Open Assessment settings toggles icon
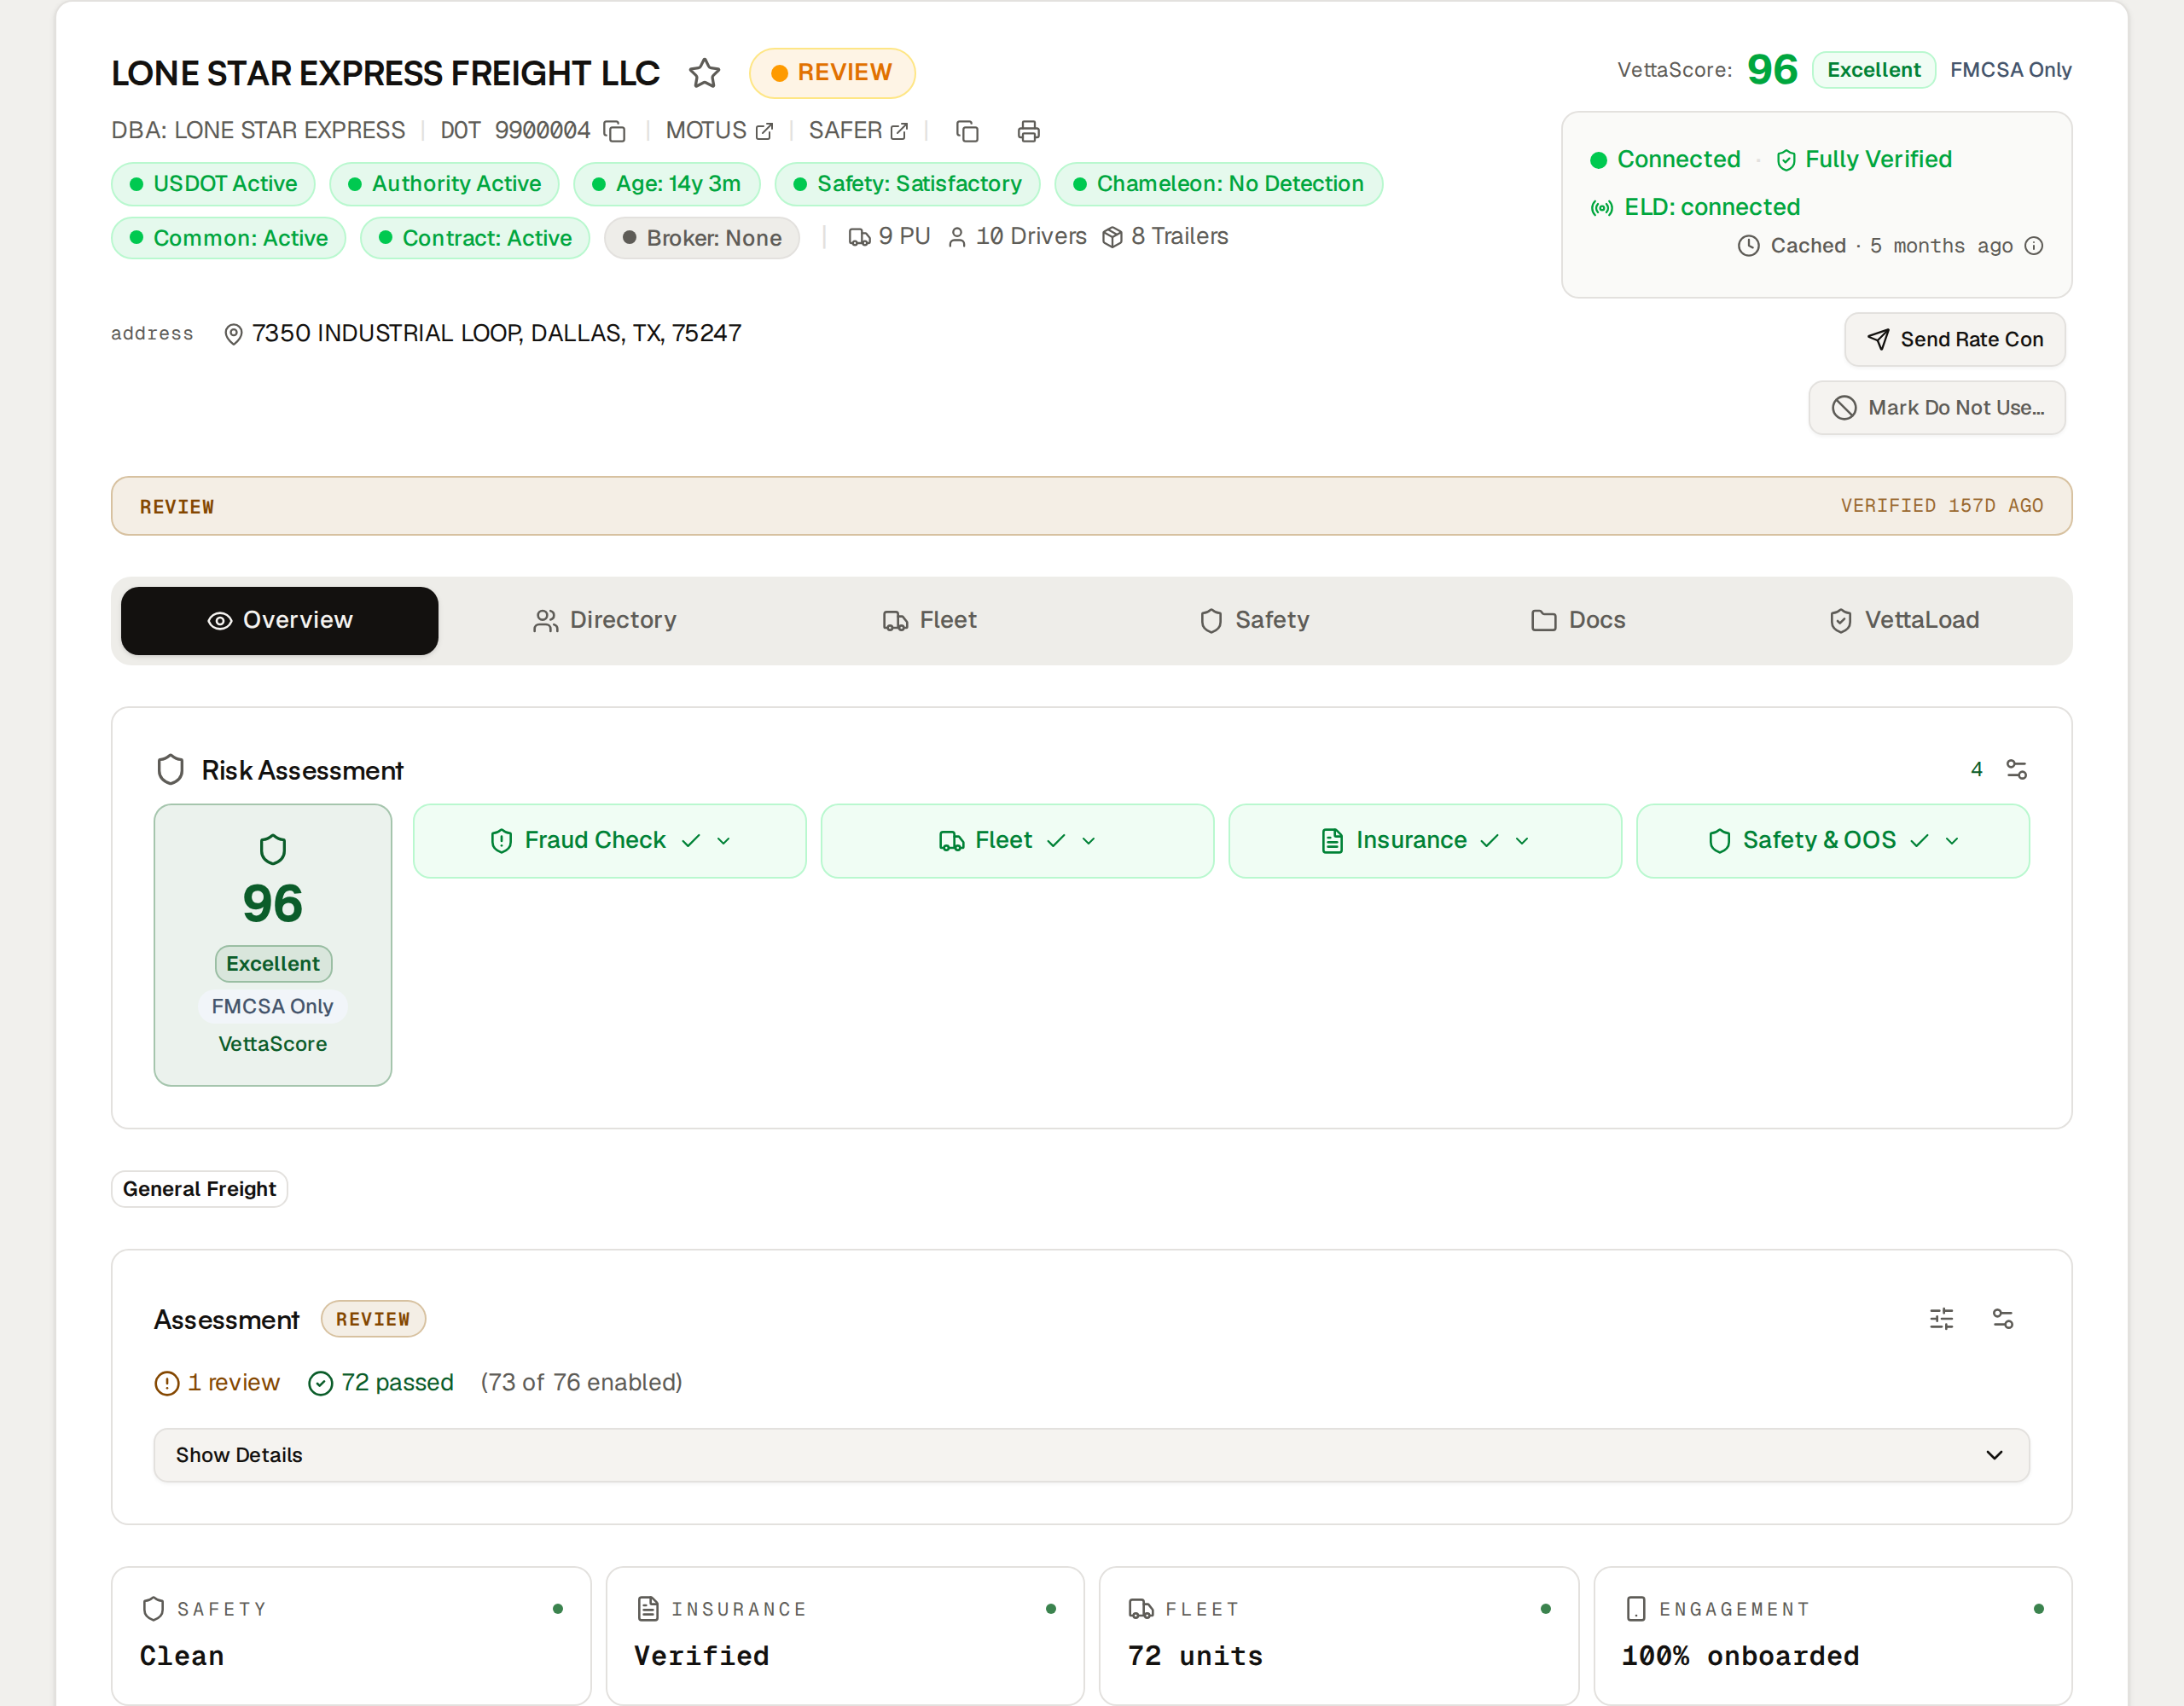 (2003, 1320)
